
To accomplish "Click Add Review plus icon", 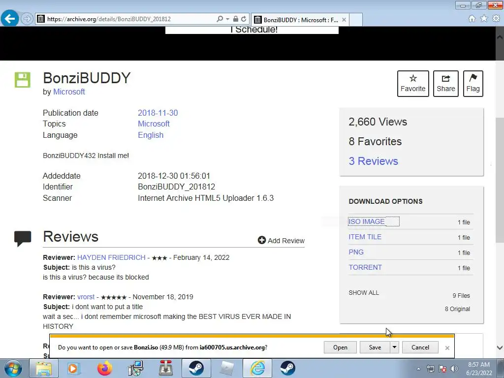I will 262,240.
